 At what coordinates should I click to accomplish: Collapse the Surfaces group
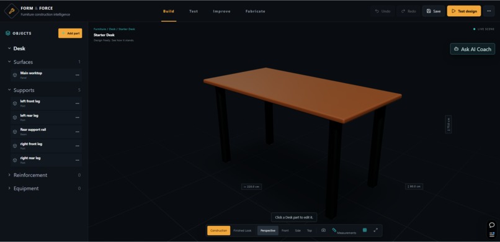pyautogui.click(x=9, y=62)
